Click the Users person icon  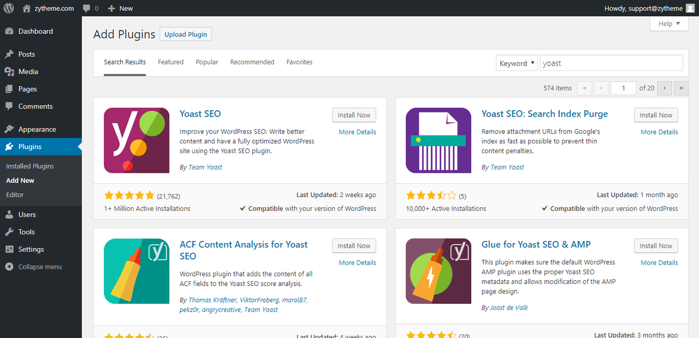[9, 214]
